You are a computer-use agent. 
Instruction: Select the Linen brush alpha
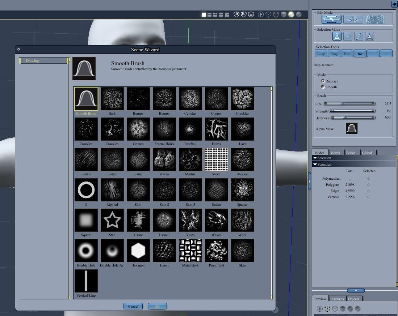164,251
